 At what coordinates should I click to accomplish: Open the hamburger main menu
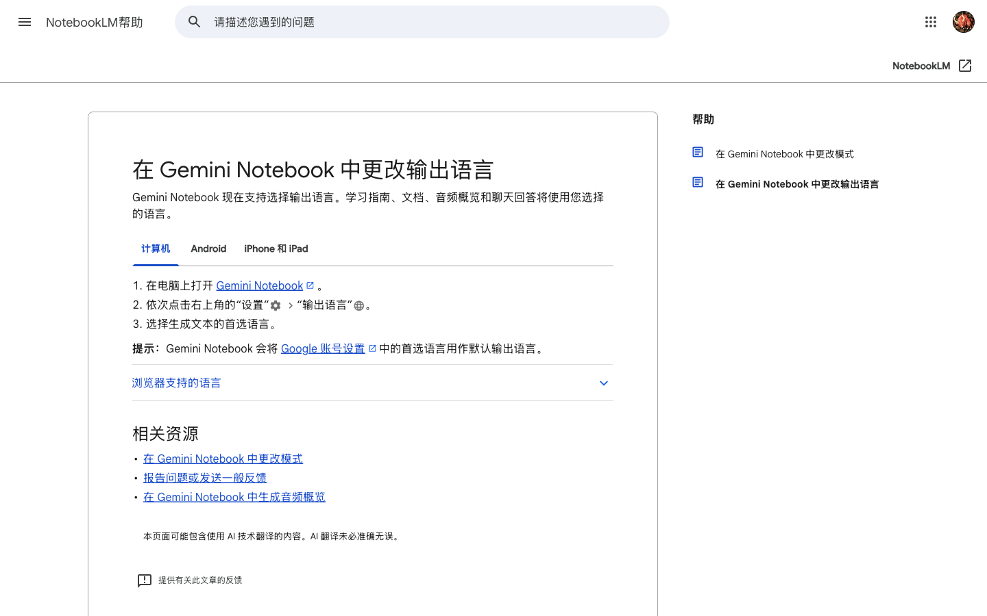click(x=25, y=22)
